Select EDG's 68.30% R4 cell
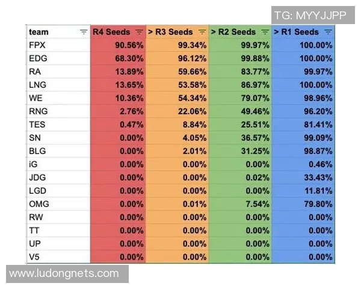Viewport: 361px width, 289px height. [119, 58]
